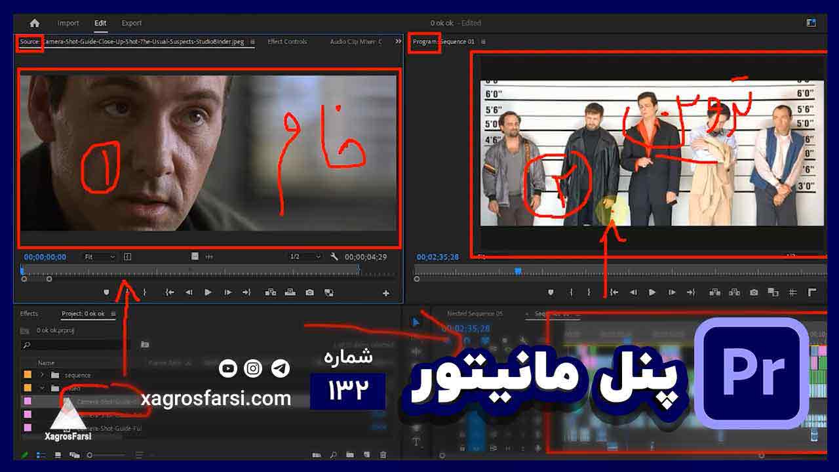Click Program timecode 00;02;35;28
This screenshot has height=472, width=839.
[438, 257]
